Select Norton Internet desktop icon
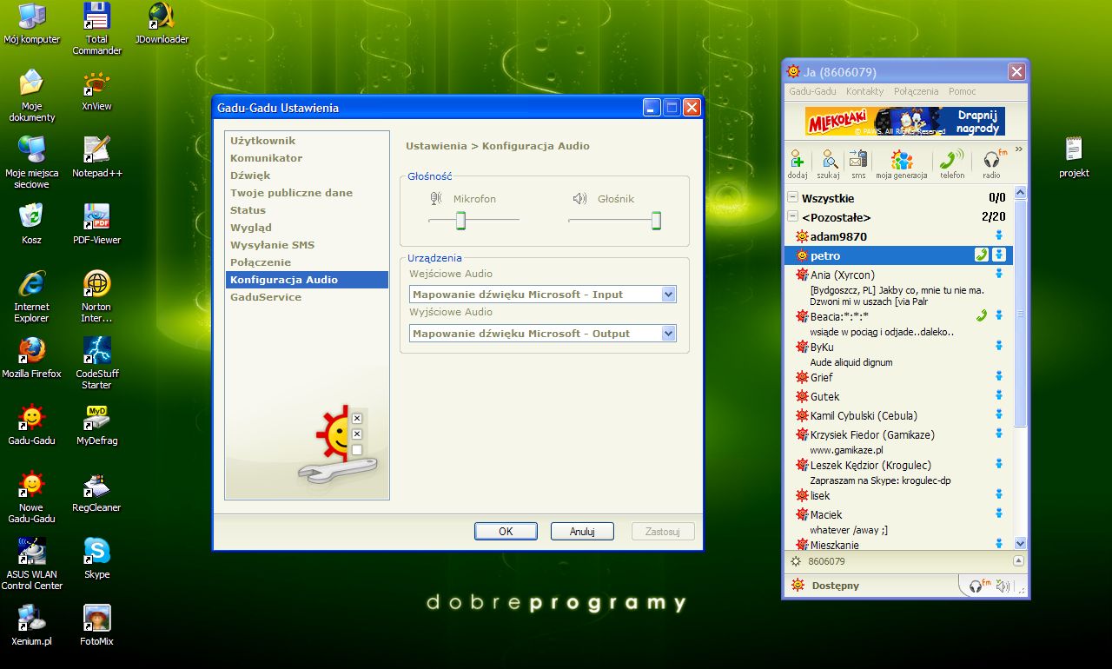The height and width of the screenshot is (669, 1112). click(96, 296)
